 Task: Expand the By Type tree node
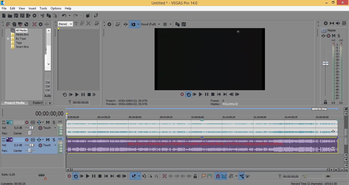click(8, 39)
